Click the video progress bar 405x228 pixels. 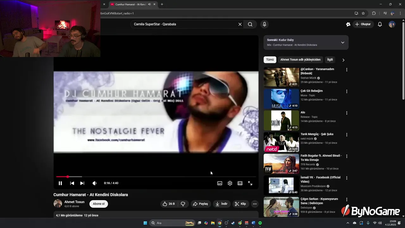pyautogui.click(x=156, y=177)
